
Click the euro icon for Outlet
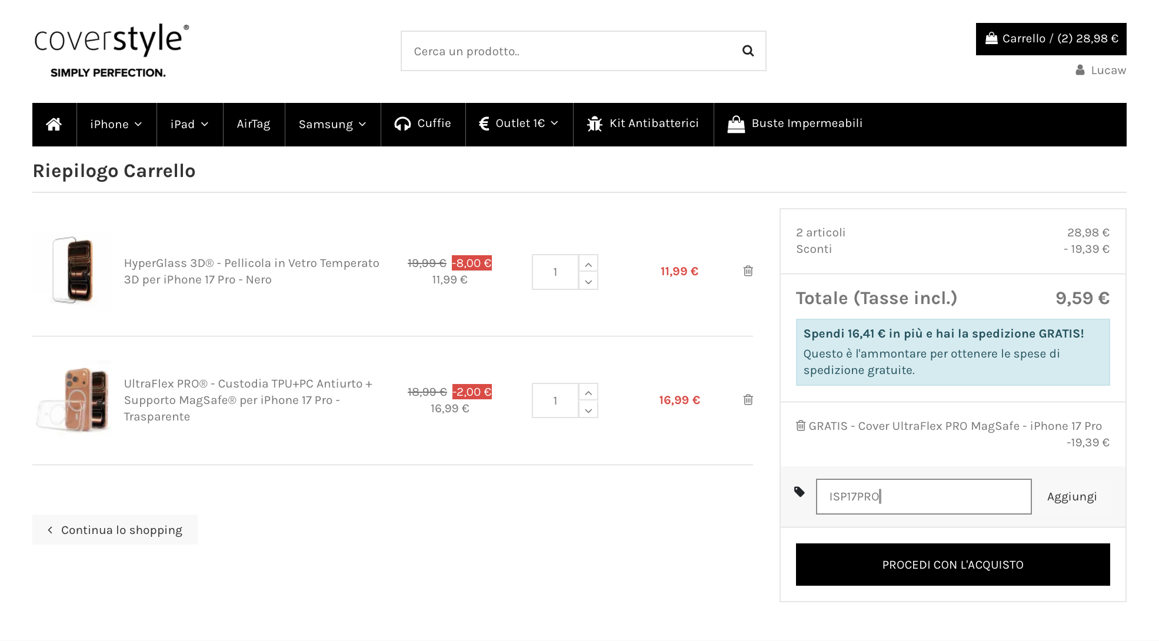(484, 123)
